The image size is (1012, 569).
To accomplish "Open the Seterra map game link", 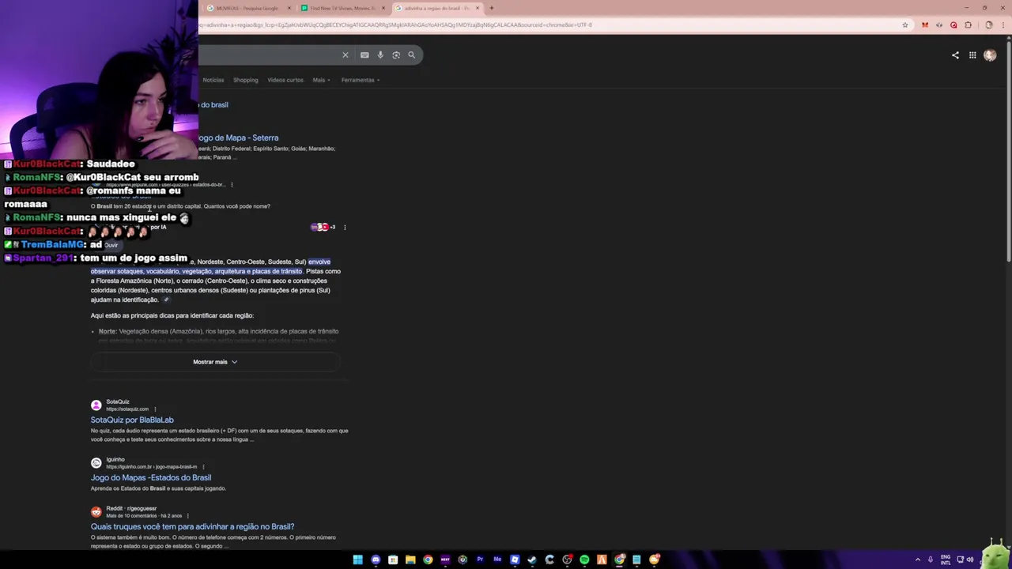I will pyautogui.click(x=238, y=138).
